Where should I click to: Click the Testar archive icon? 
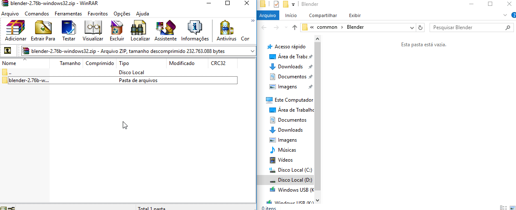pyautogui.click(x=69, y=31)
